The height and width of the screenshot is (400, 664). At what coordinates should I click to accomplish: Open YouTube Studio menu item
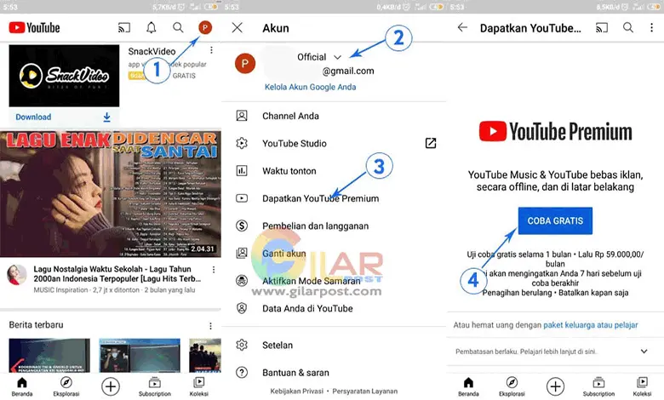tap(333, 144)
